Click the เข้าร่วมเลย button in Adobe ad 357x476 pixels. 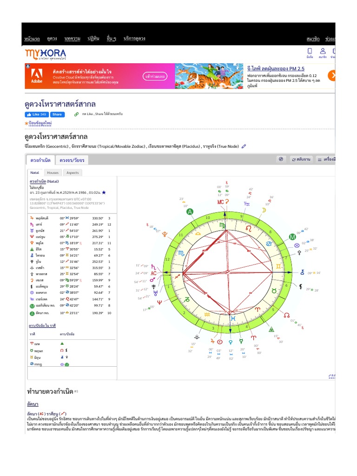[155, 76]
